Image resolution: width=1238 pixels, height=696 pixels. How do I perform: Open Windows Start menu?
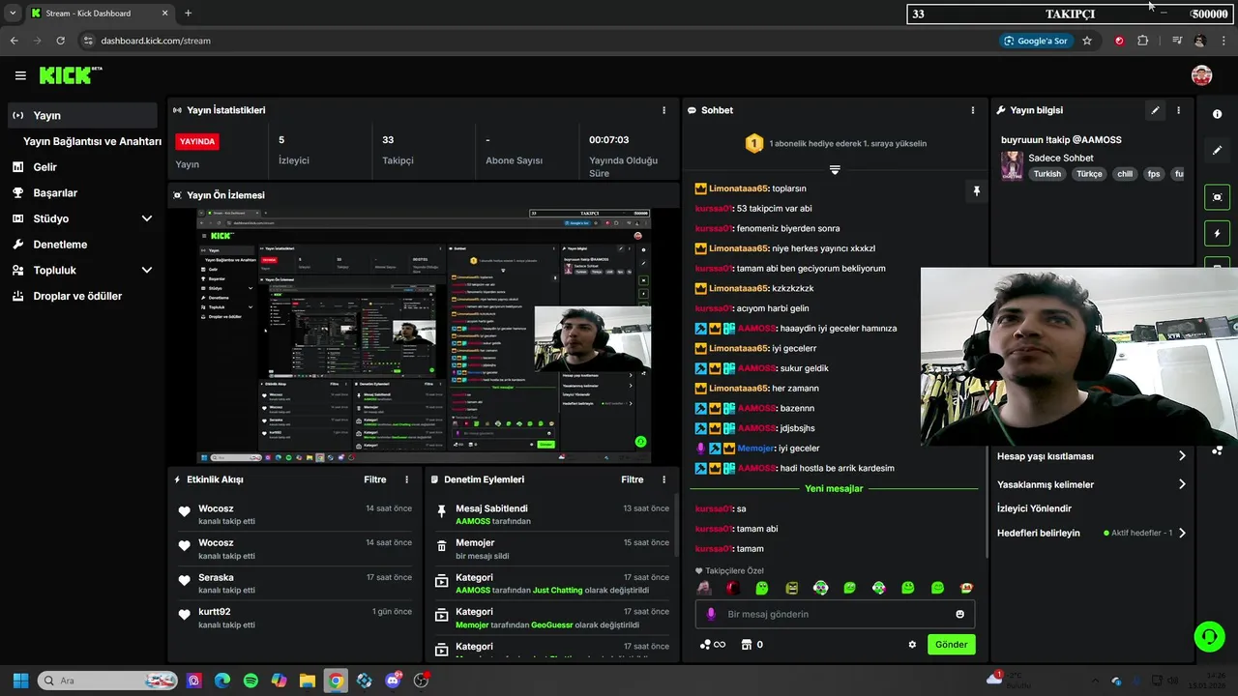(x=20, y=681)
